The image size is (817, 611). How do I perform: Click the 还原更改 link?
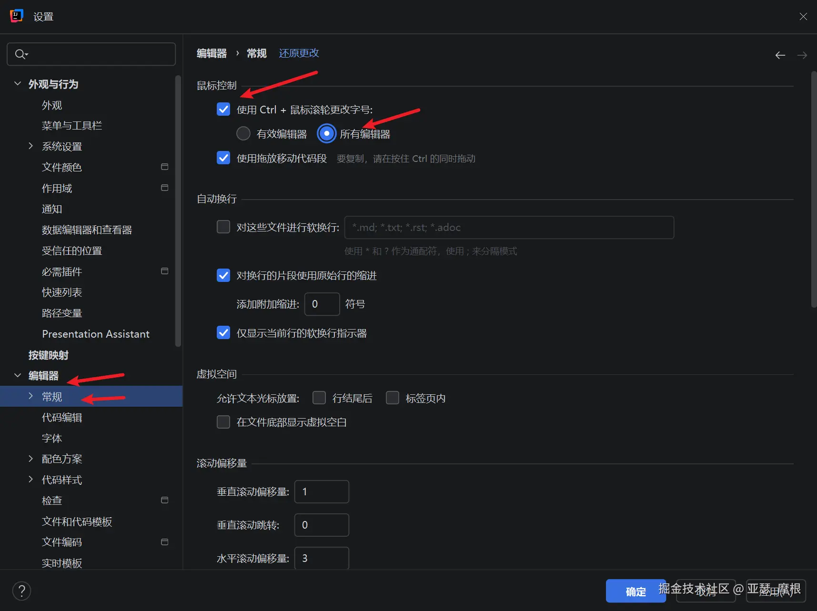299,53
